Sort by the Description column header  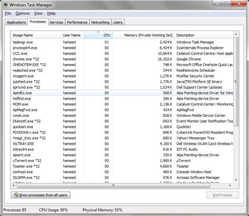tap(204, 35)
